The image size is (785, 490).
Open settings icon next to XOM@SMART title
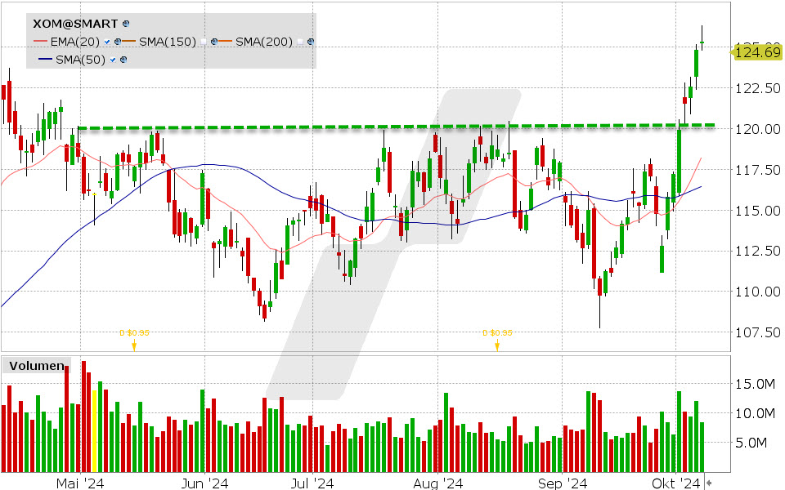tap(126, 24)
